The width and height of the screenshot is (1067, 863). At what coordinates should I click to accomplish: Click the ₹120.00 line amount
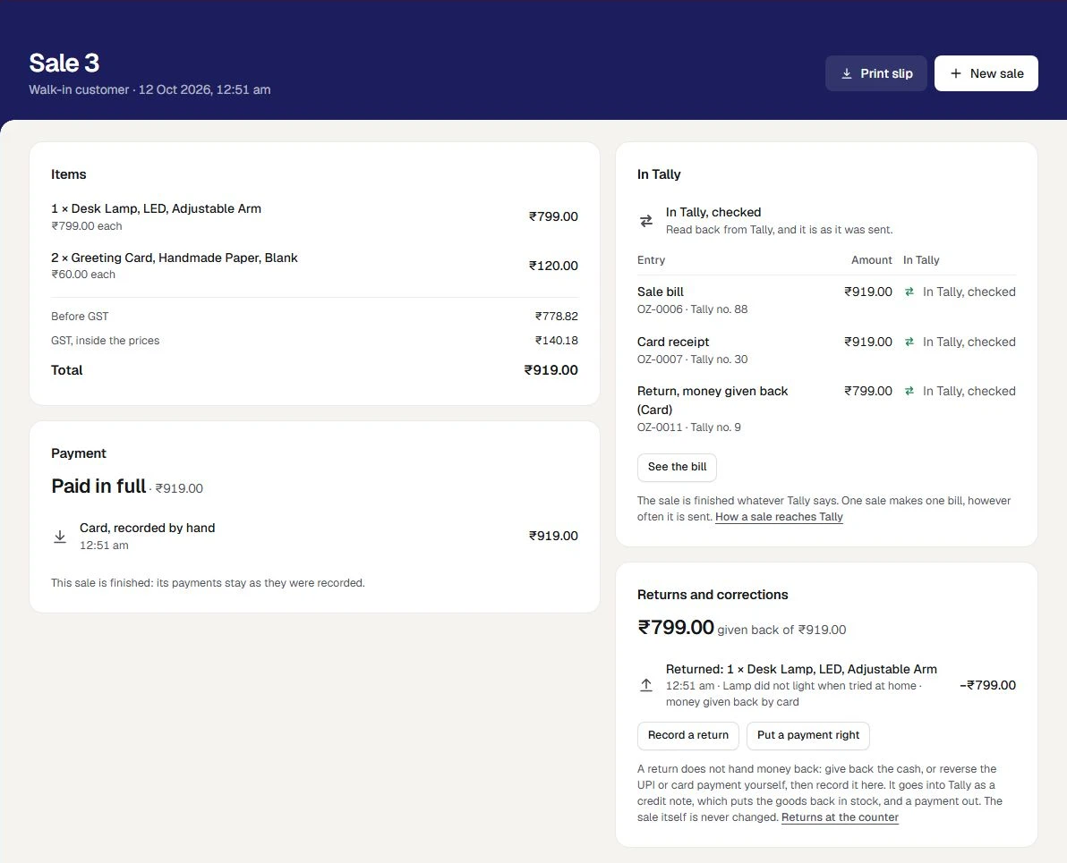[x=553, y=266]
